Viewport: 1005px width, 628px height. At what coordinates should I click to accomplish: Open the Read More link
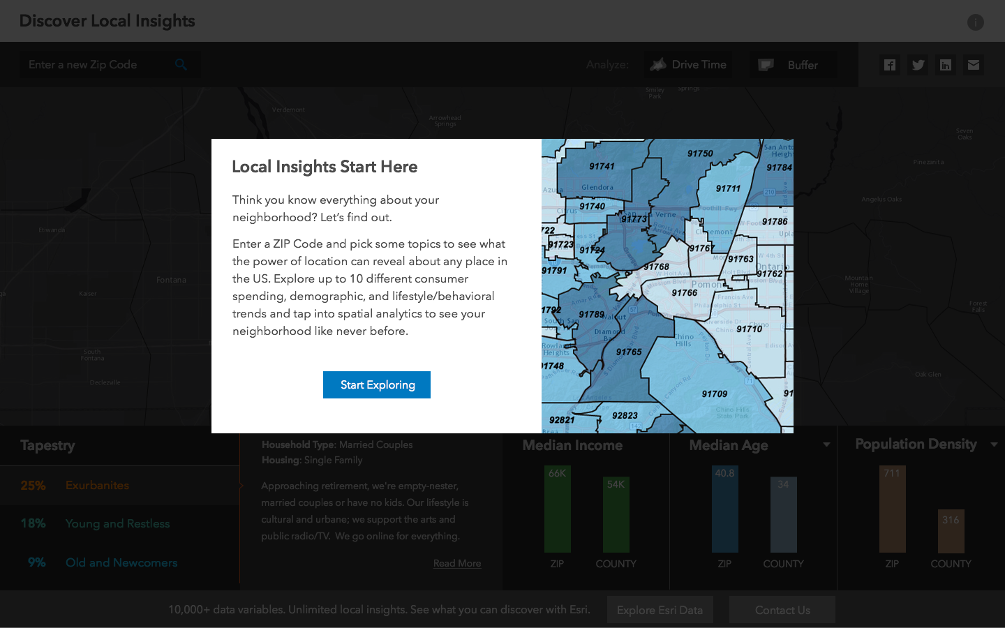457,563
